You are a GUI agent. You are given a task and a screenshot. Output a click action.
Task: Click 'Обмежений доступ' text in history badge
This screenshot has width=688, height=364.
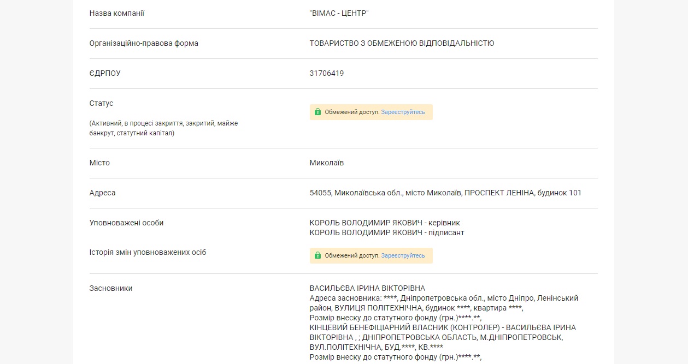click(352, 256)
